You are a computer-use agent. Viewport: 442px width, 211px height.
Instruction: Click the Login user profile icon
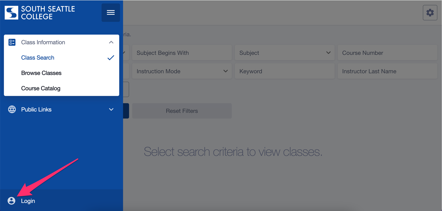click(x=11, y=201)
